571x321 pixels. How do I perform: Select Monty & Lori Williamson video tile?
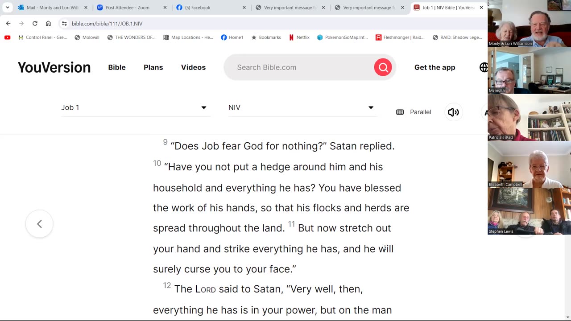click(529, 23)
